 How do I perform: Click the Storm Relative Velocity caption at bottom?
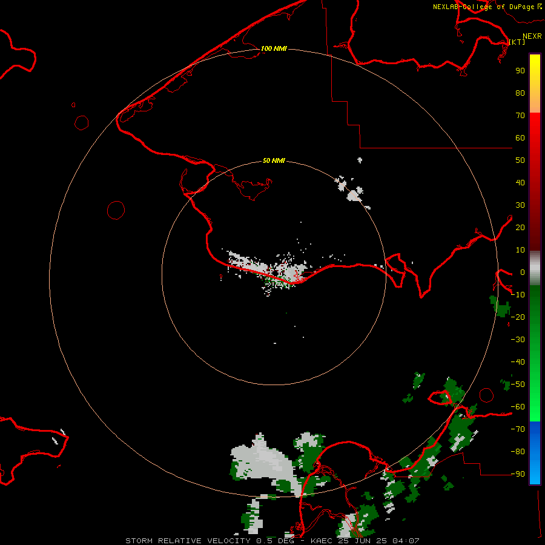point(272,541)
